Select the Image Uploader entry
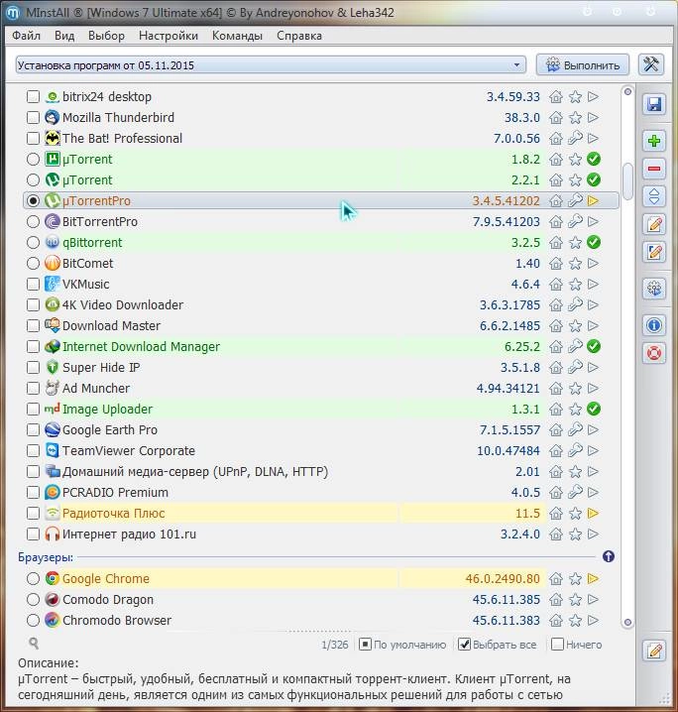 click(108, 410)
